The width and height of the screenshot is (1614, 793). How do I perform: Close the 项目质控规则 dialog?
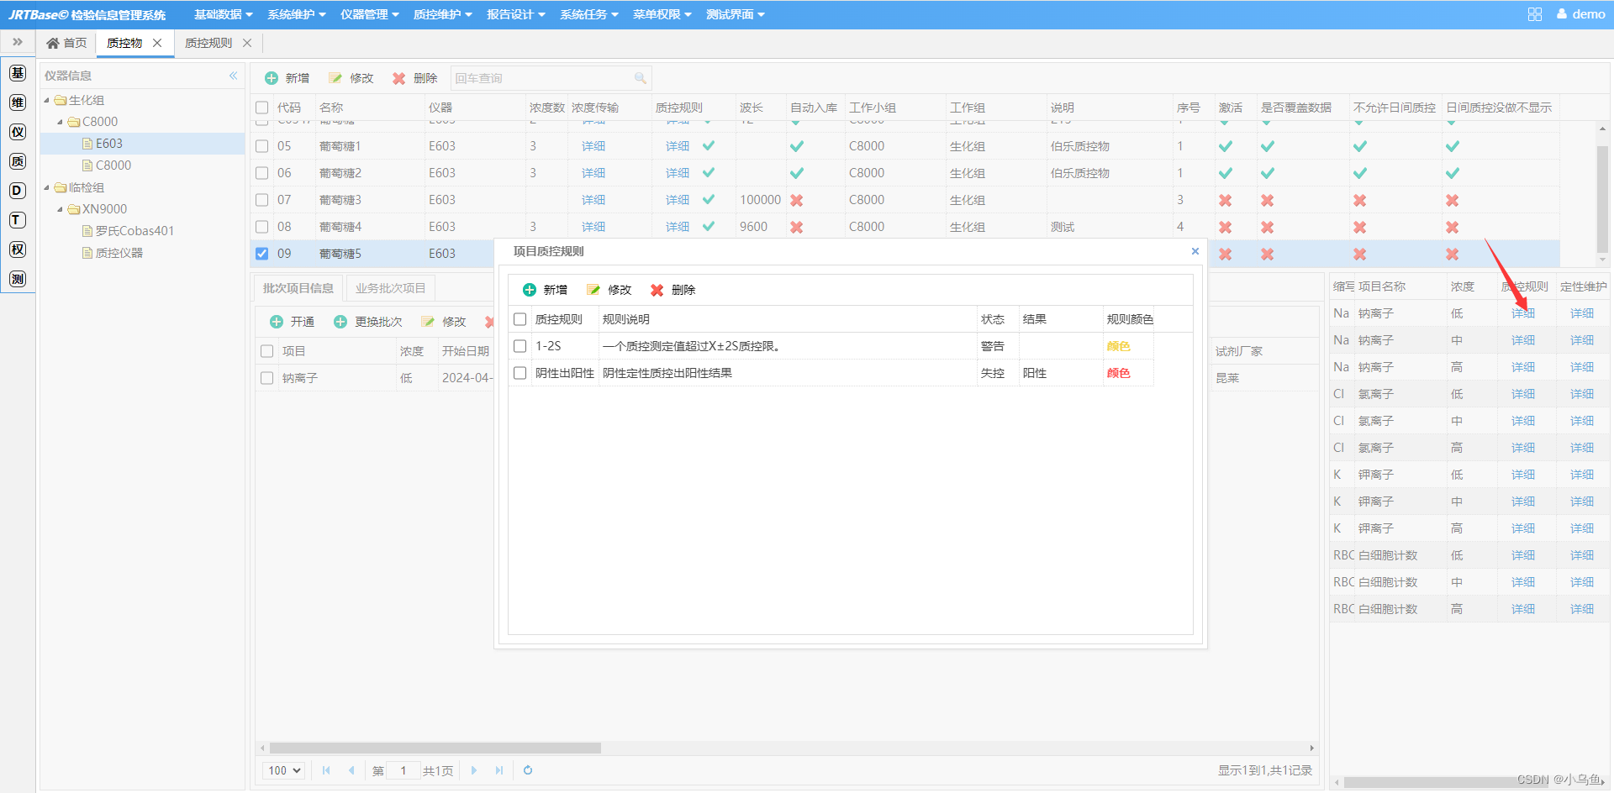click(x=1195, y=251)
